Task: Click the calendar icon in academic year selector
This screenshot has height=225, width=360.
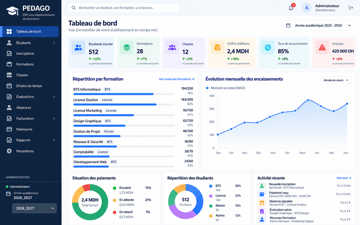Action: pos(288,25)
